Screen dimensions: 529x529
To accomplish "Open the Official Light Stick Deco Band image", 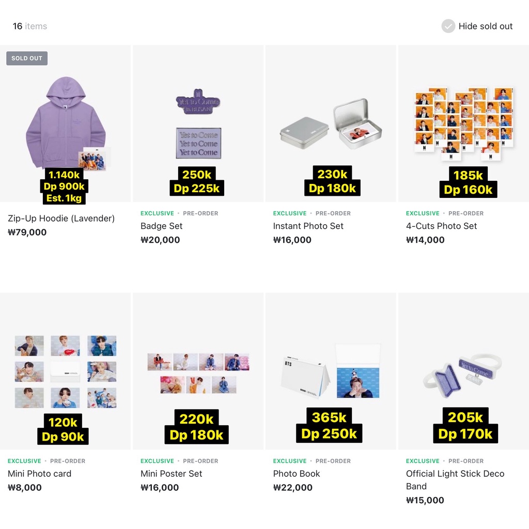I will [x=463, y=370].
